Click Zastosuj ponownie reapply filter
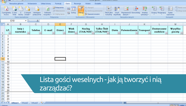This screenshot has width=186, height=106. [x=94, y=11]
